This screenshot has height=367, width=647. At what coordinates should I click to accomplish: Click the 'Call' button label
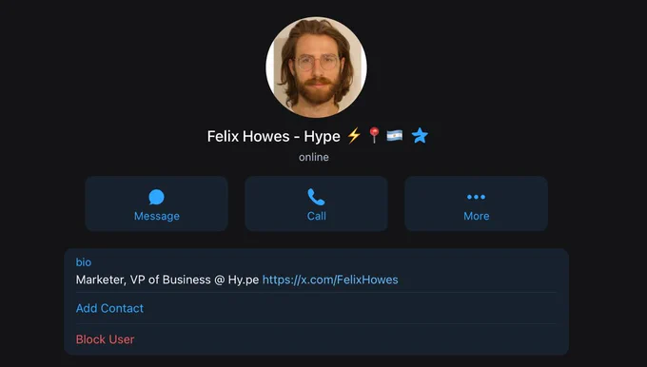pos(317,216)
